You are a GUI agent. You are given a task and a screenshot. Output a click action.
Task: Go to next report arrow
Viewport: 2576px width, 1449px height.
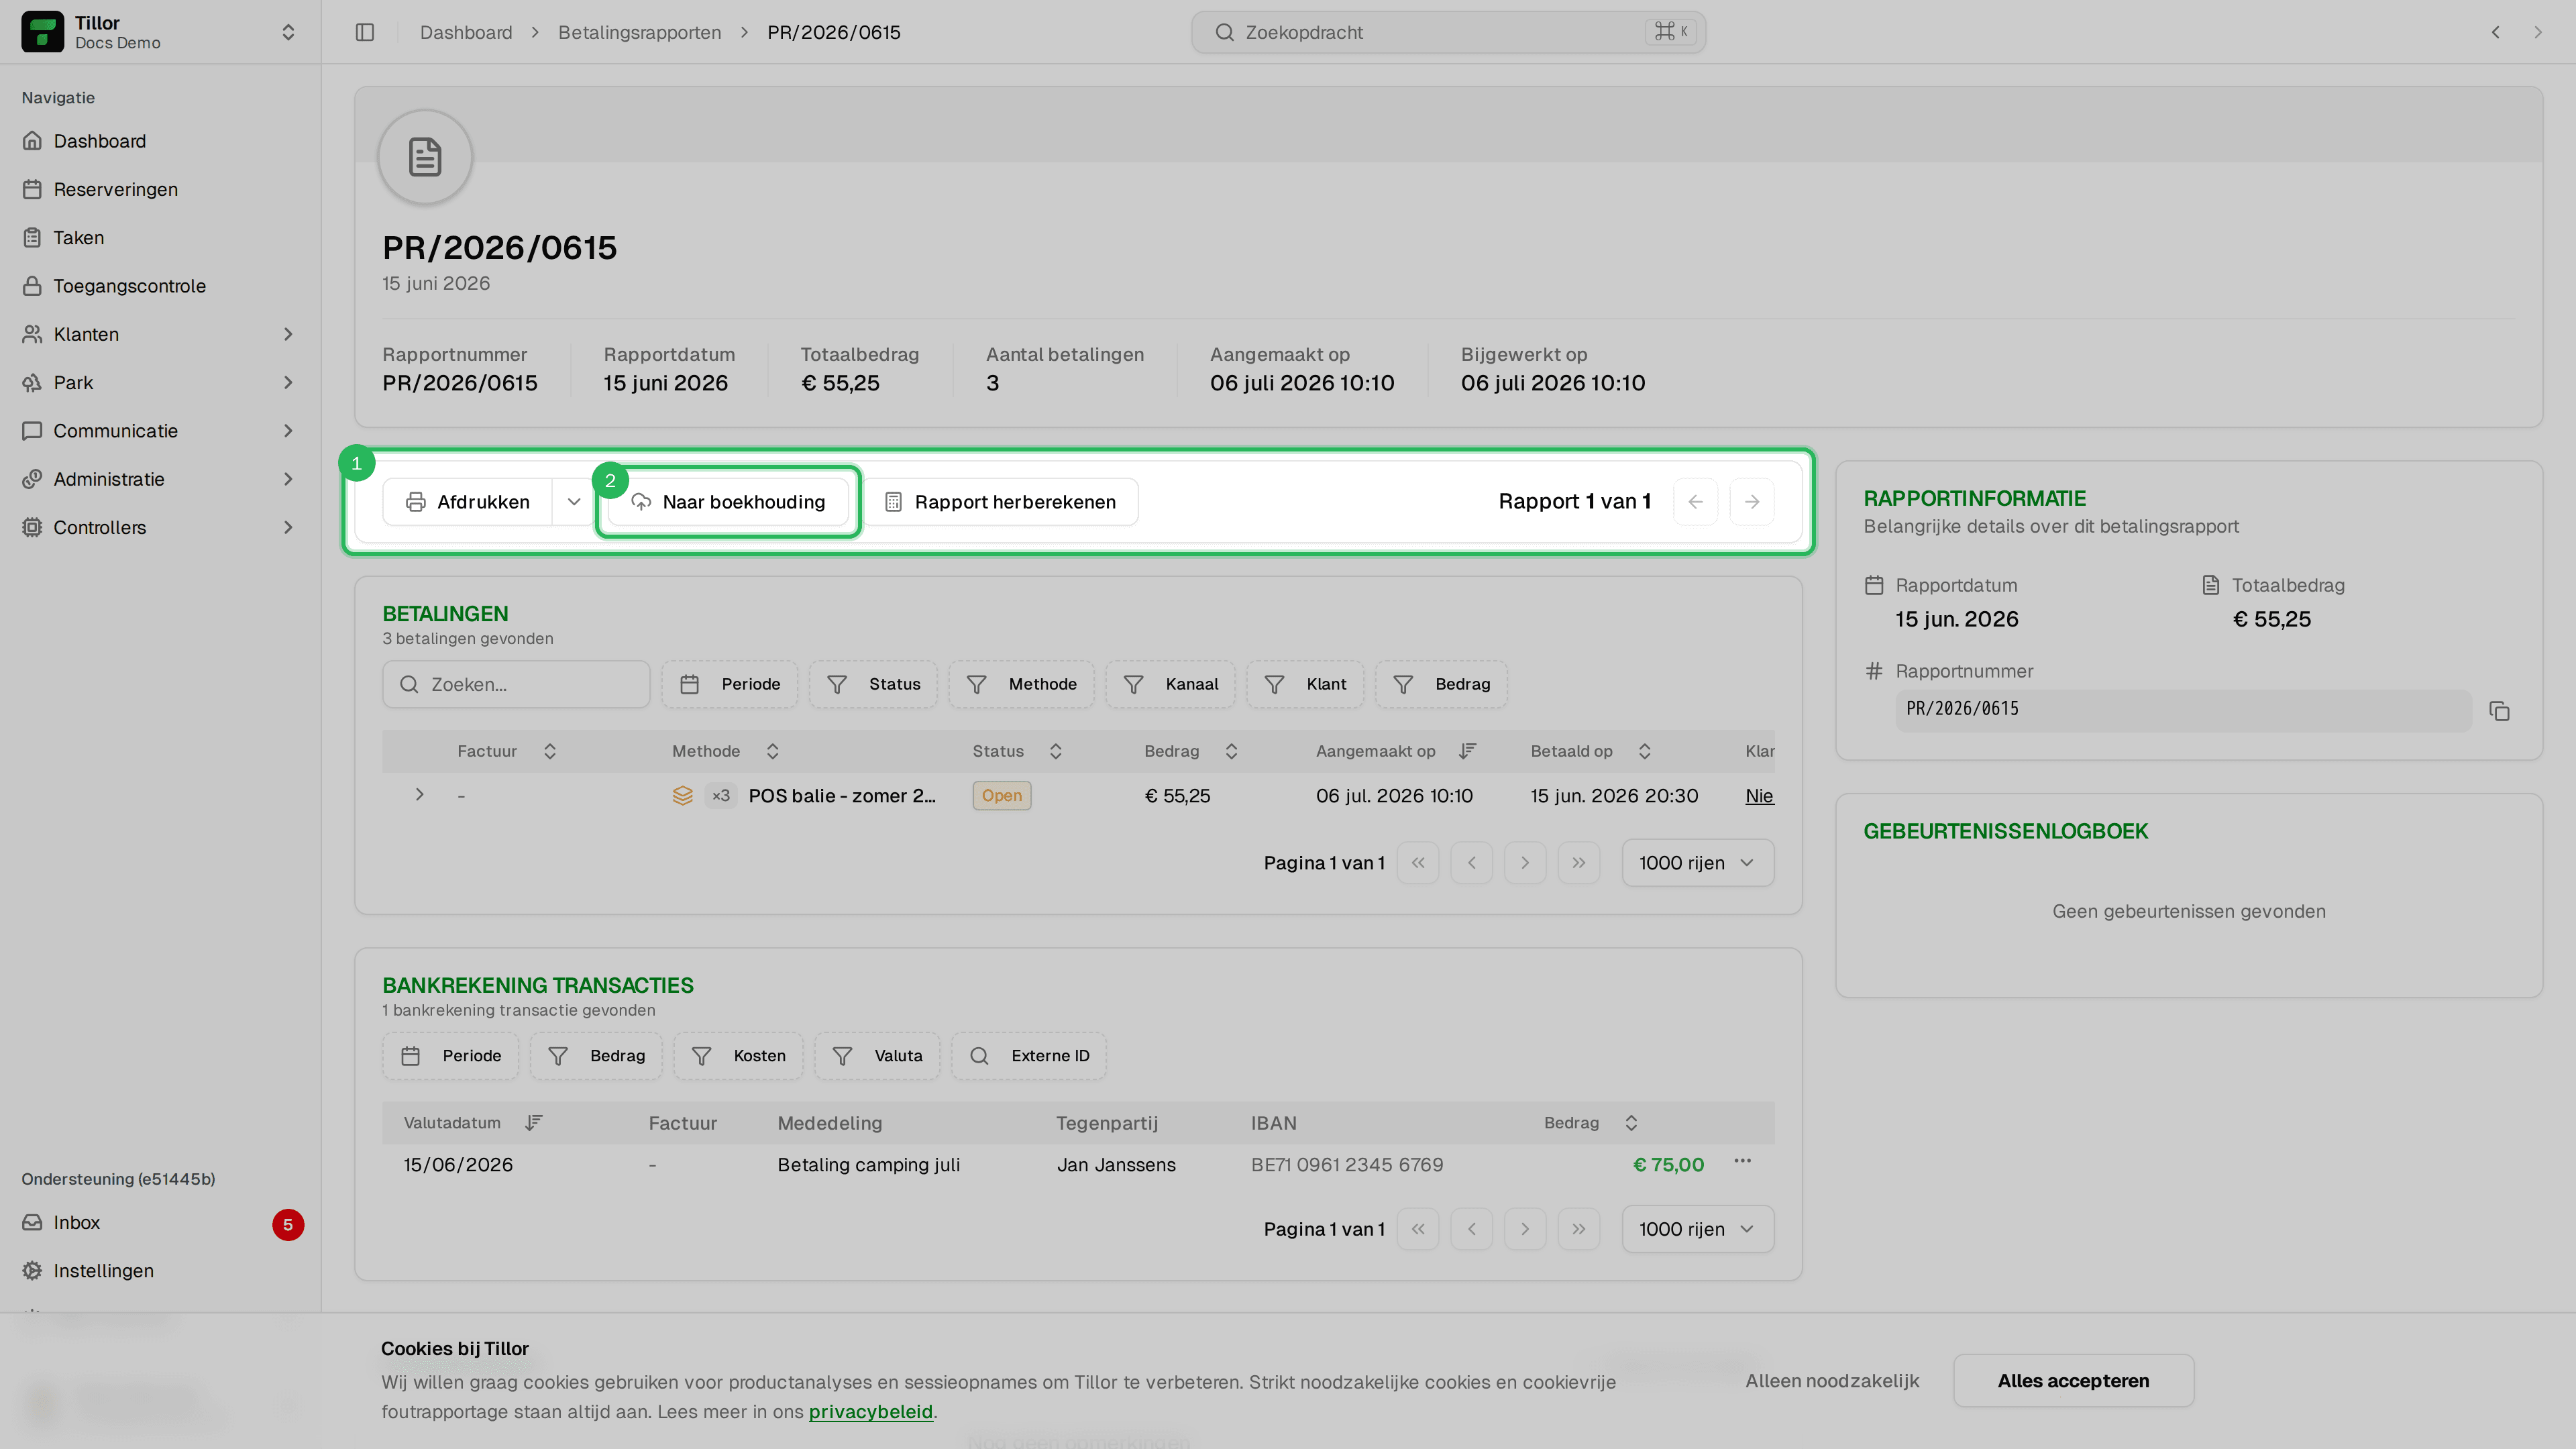[x=1752, y=501]
